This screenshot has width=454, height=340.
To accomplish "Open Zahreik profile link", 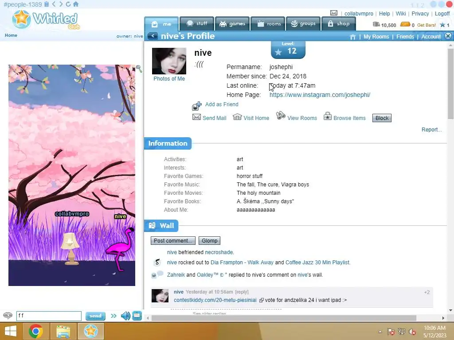I will [x=176, y=274].
